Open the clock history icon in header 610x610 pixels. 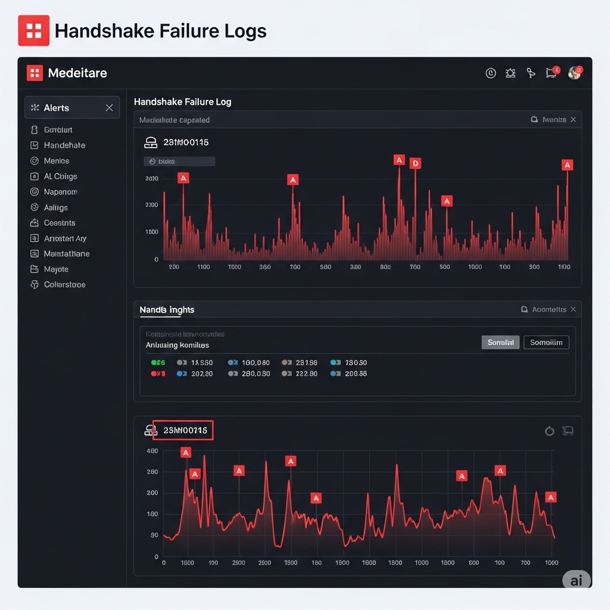[491, 73]
